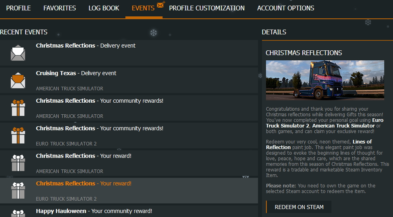Open ACCOUNT OPTIONS tab
This screenshot has width=393, height=217.
click(x=286, y=8)
